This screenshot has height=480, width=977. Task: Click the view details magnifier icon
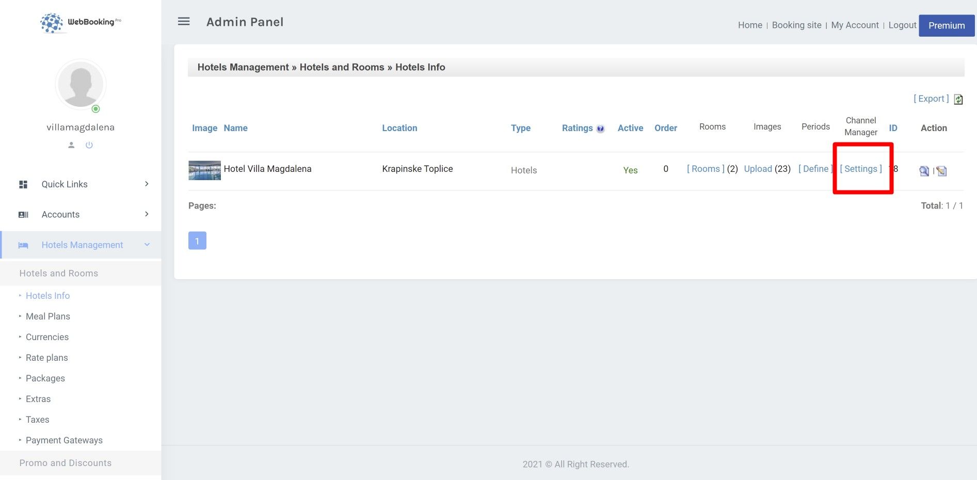[x=924, y=171]
